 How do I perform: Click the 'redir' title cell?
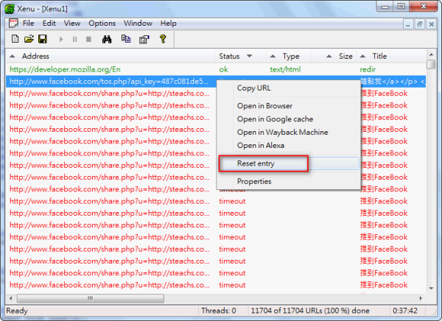[368, 69]
